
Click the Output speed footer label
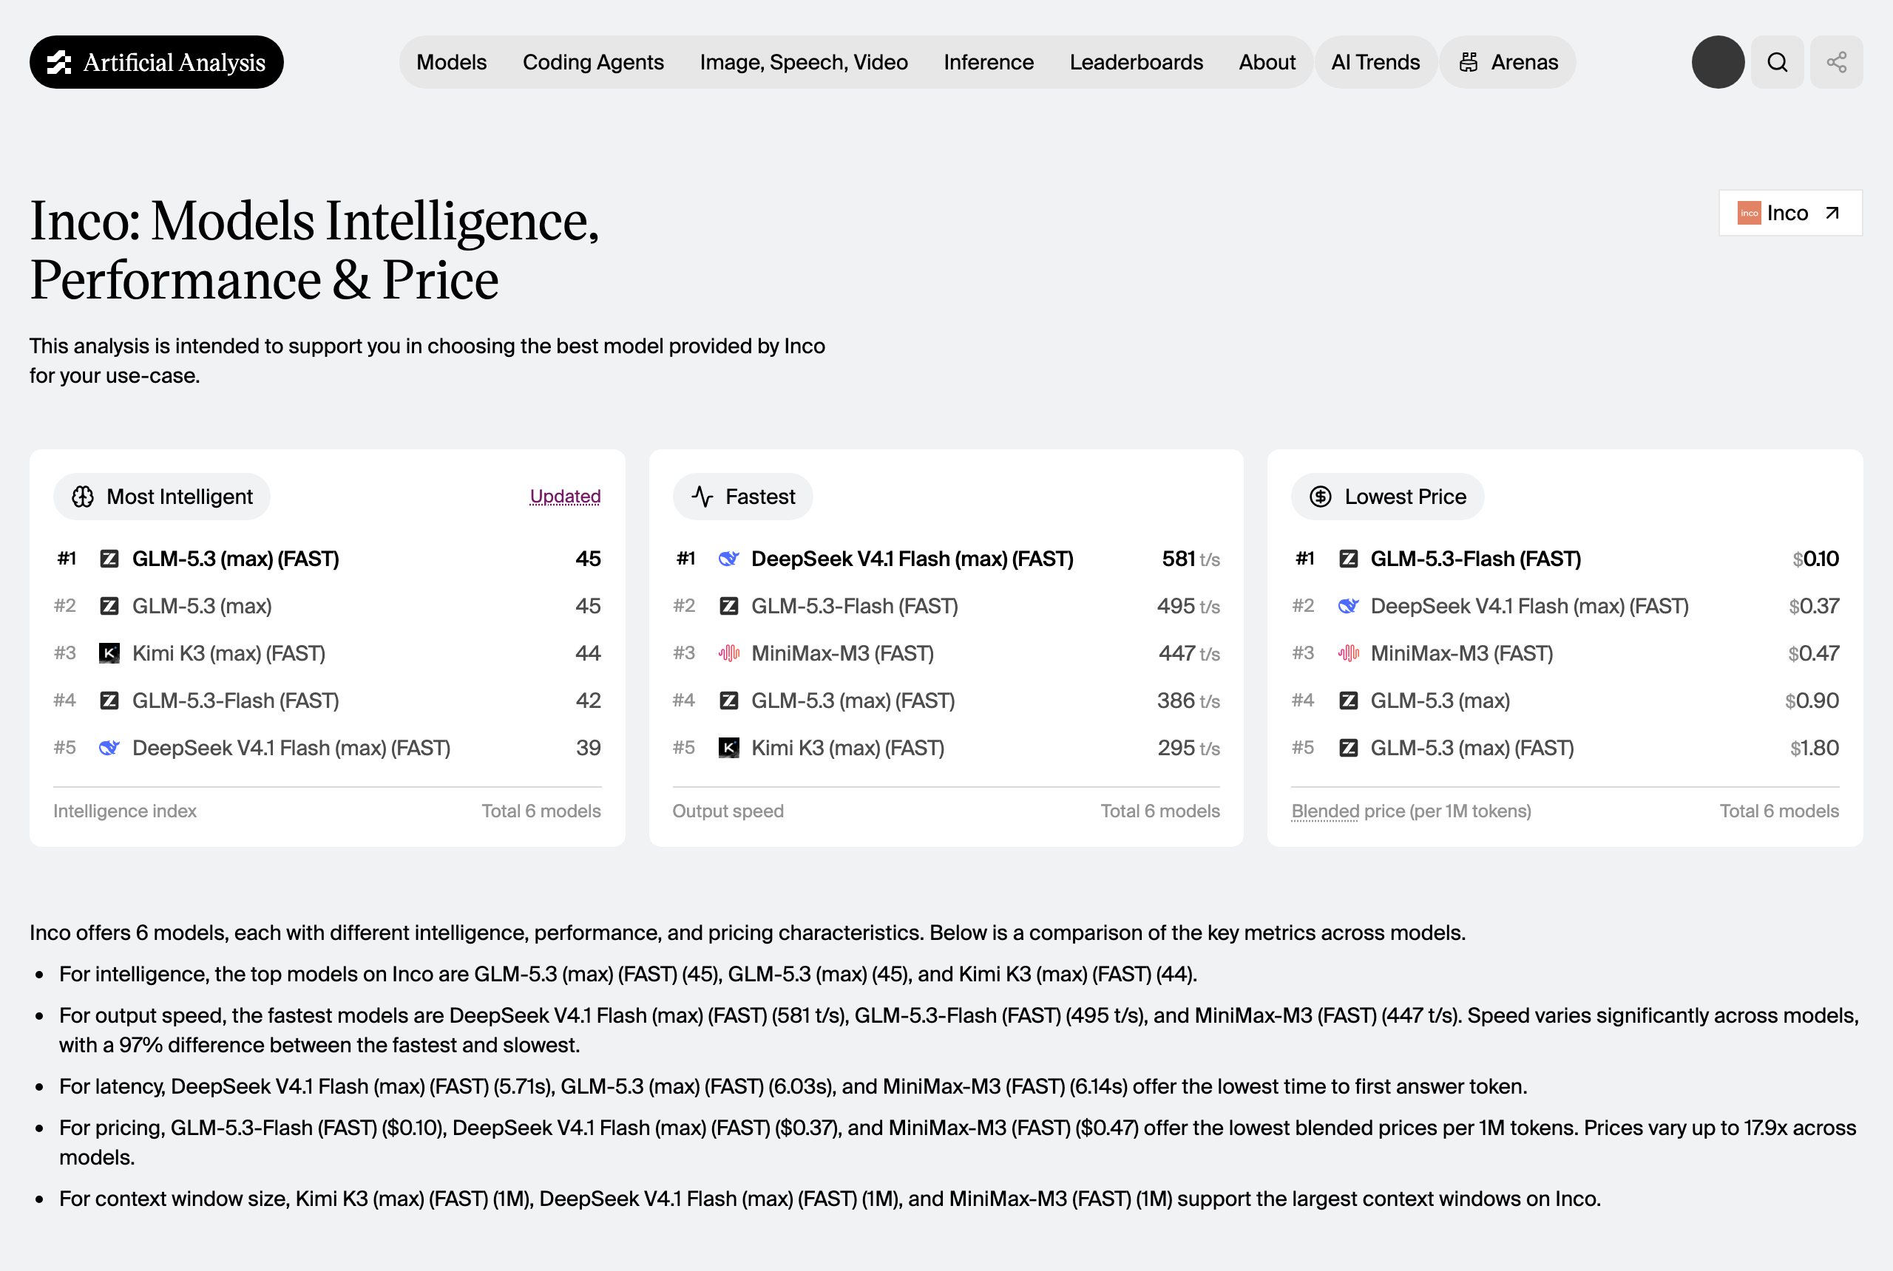click(728, 811)
